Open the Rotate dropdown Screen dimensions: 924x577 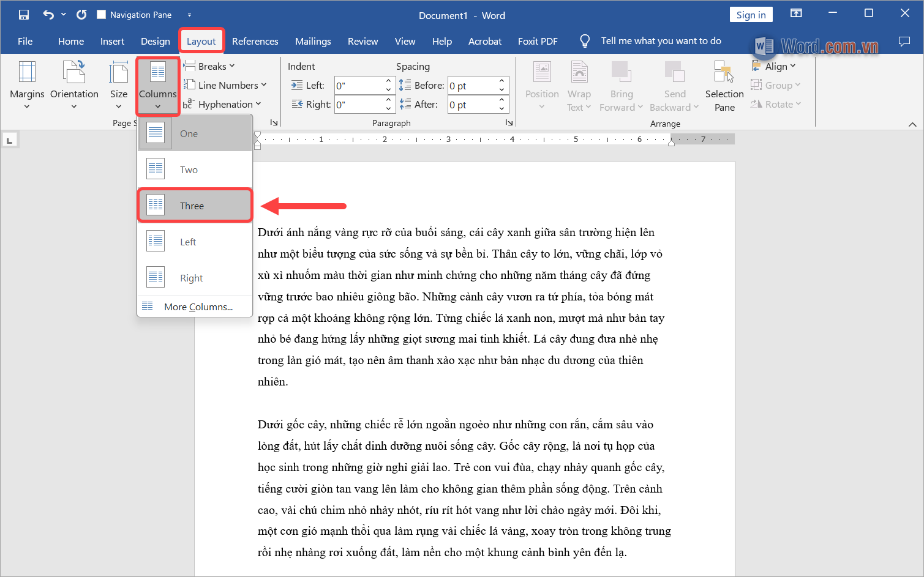[x=776, y=104]
